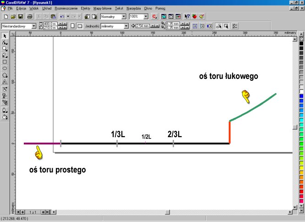Toggle portrait page orientation
The height and width of the screenshot is (222, 305).
click(72, 26)
